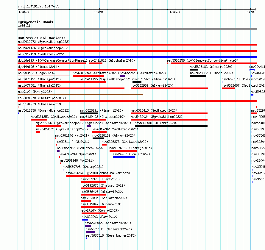Click nsv3192675 (Chaisson2019) label
The height and width of the screenshot is (250, 265).
click(103, 185)
